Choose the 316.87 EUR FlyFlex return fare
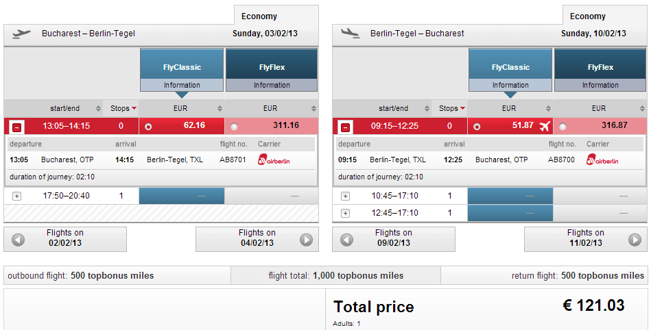Image resolution: width=651 pixels, height=330 pixels. click(563, 127)
